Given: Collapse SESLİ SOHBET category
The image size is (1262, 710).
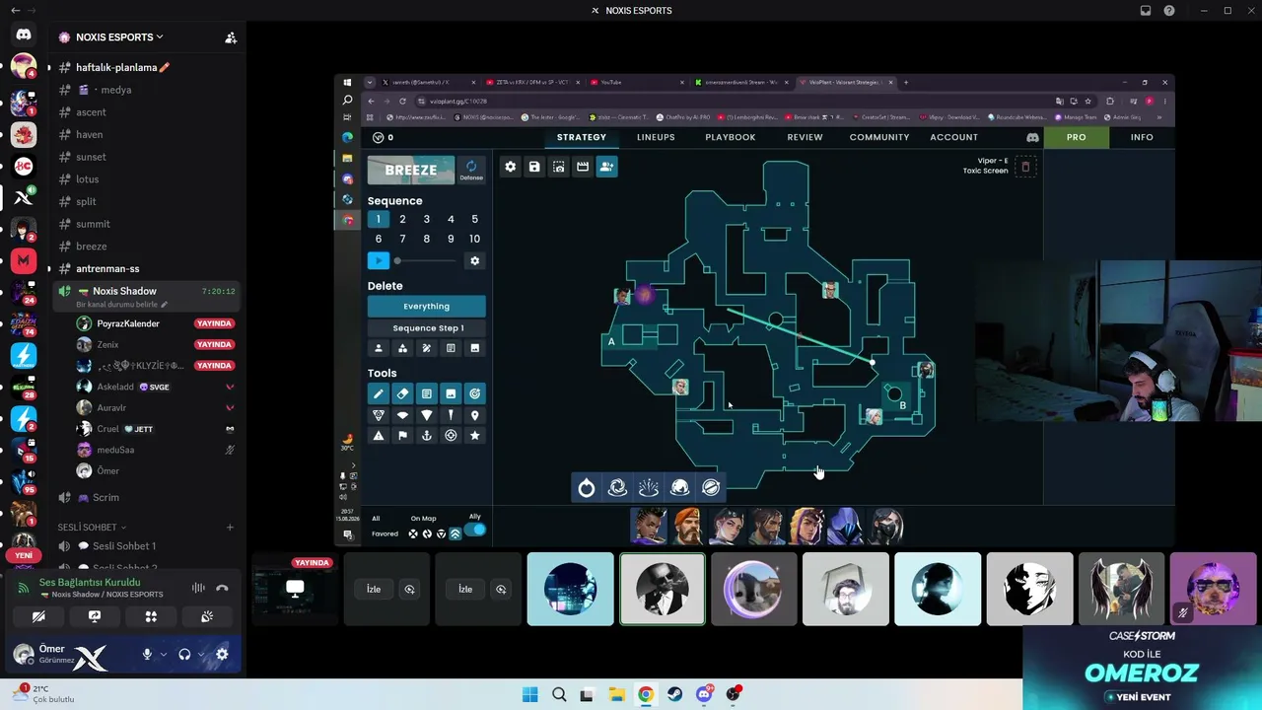Looking at the screenshot, I should coord(93,528).
